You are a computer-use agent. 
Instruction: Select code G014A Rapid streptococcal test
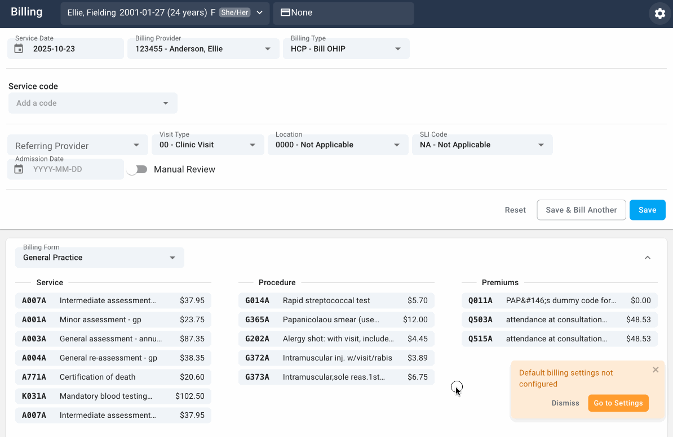(x=336, y=300)
